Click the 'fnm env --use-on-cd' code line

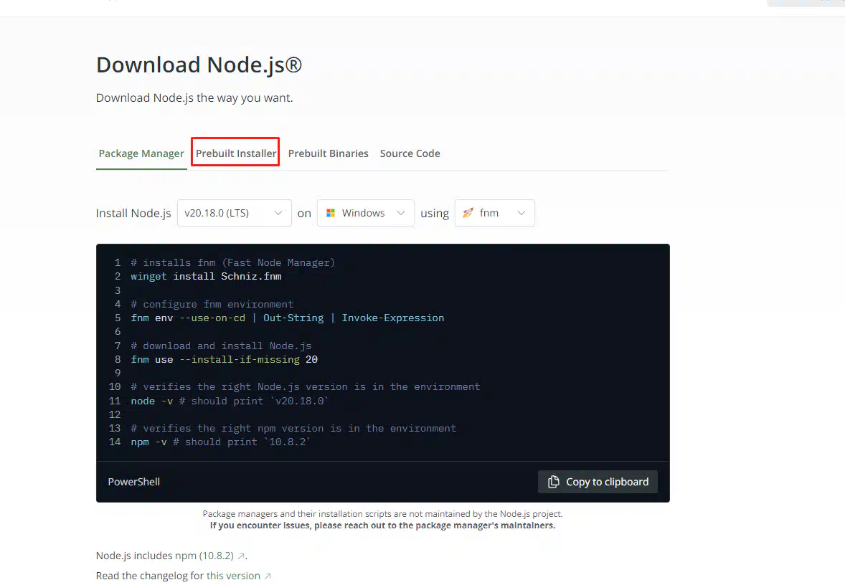tap(287, 318)
